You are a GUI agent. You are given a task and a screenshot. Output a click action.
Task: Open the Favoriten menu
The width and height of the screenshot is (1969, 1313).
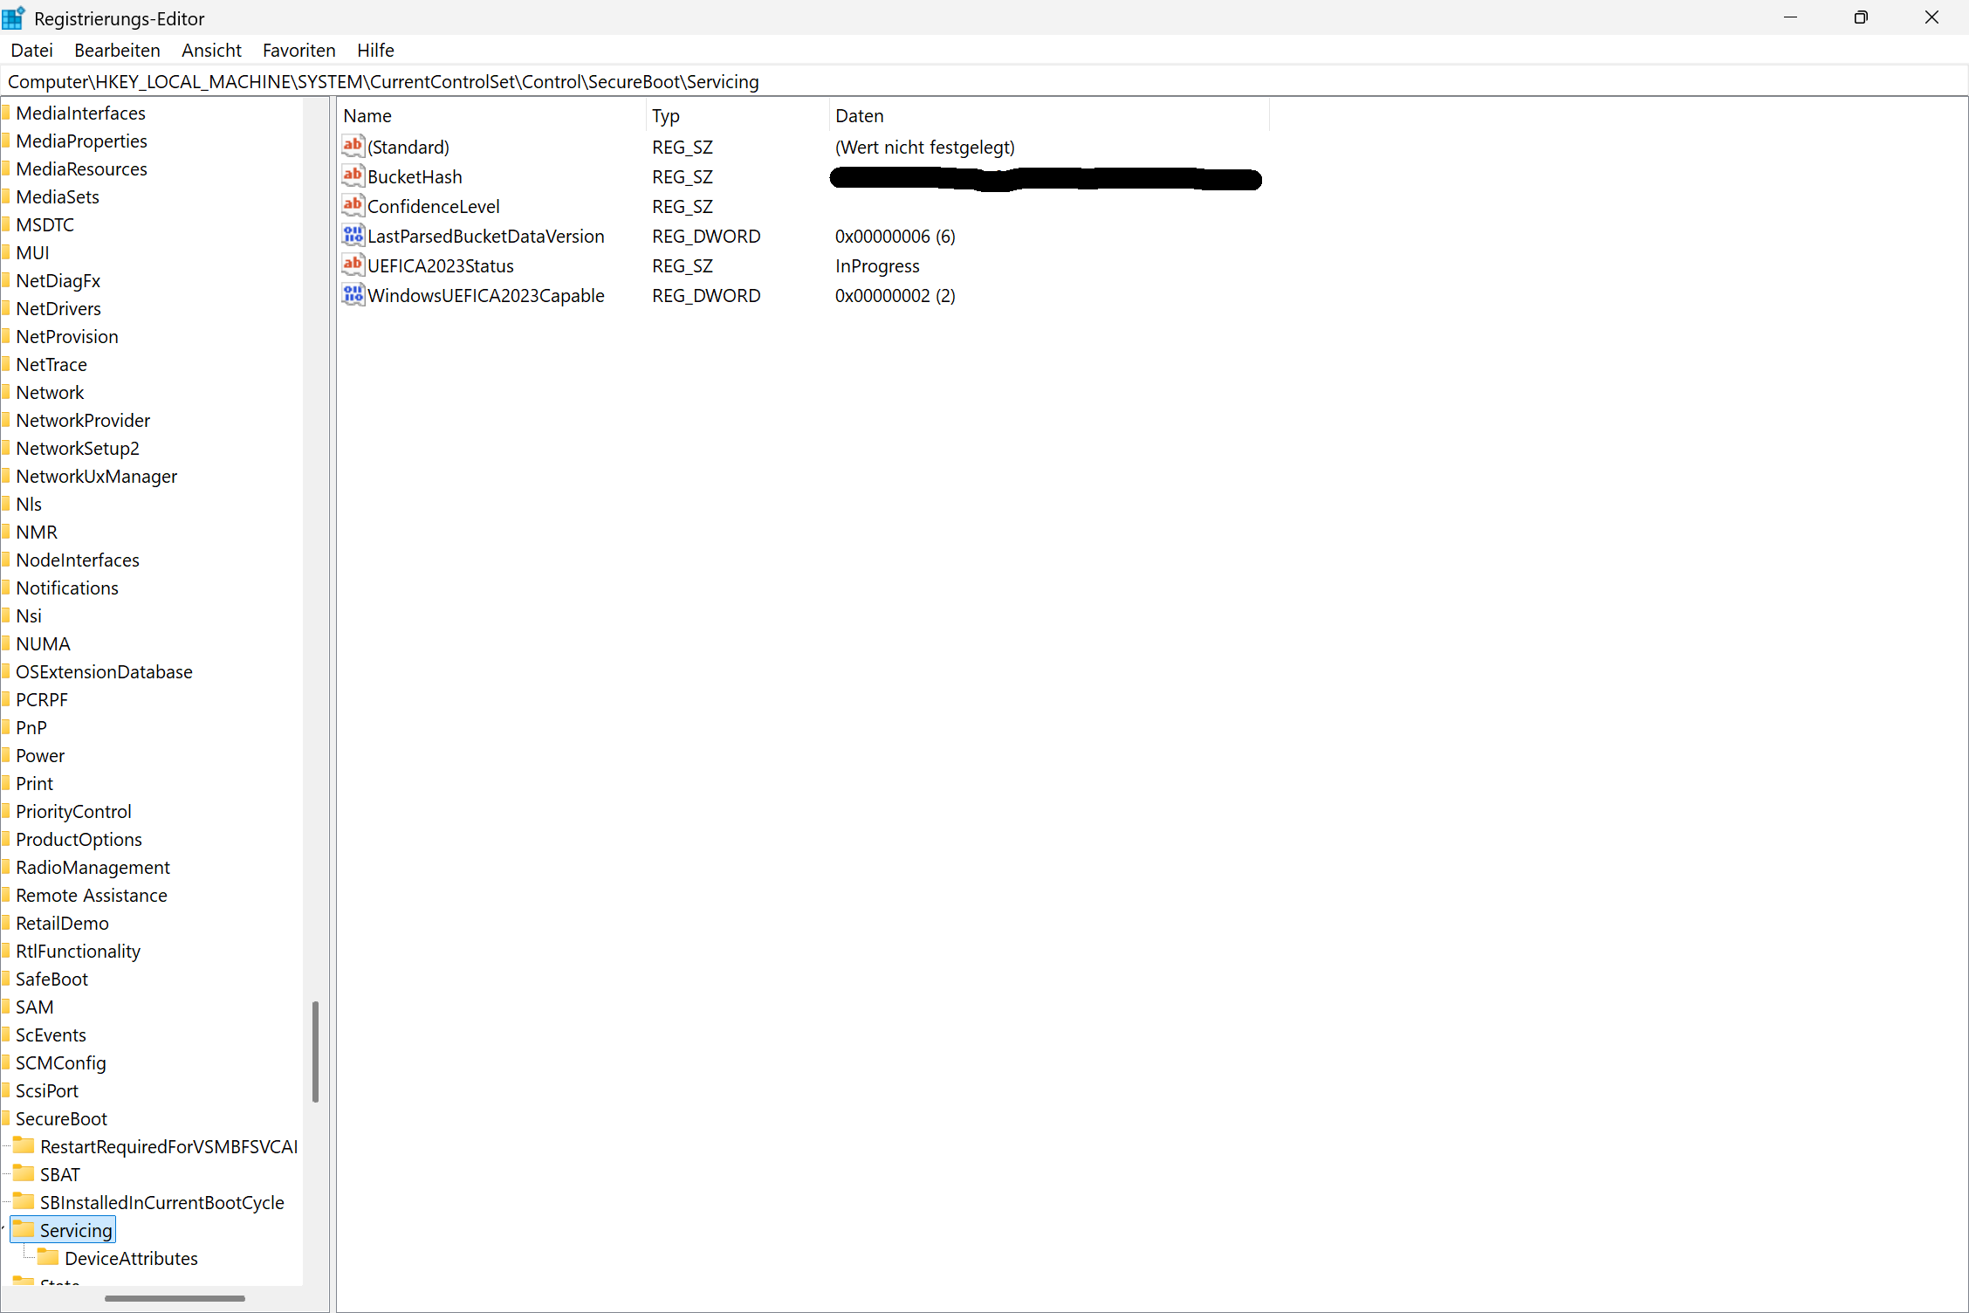[x=298, y=51]
